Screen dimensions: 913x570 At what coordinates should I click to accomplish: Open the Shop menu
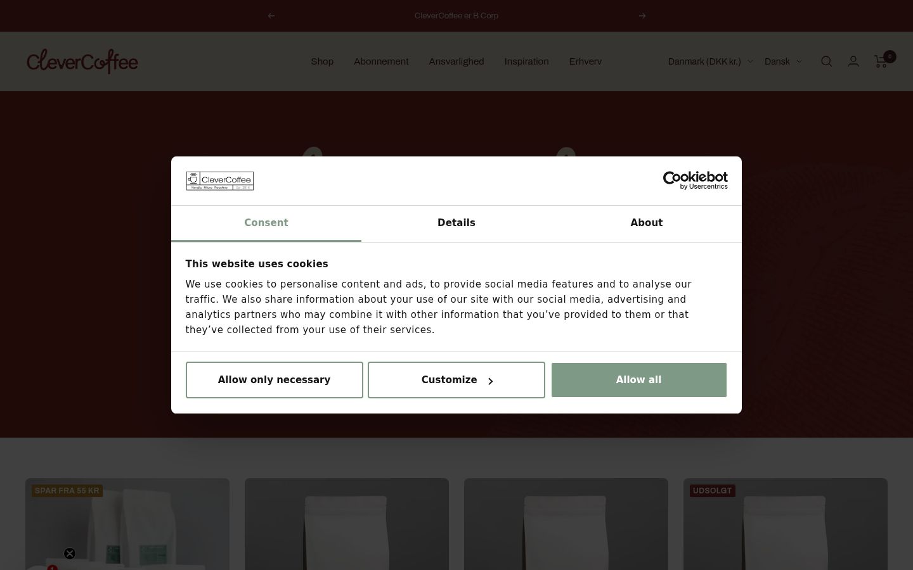(x=322, y=61)
